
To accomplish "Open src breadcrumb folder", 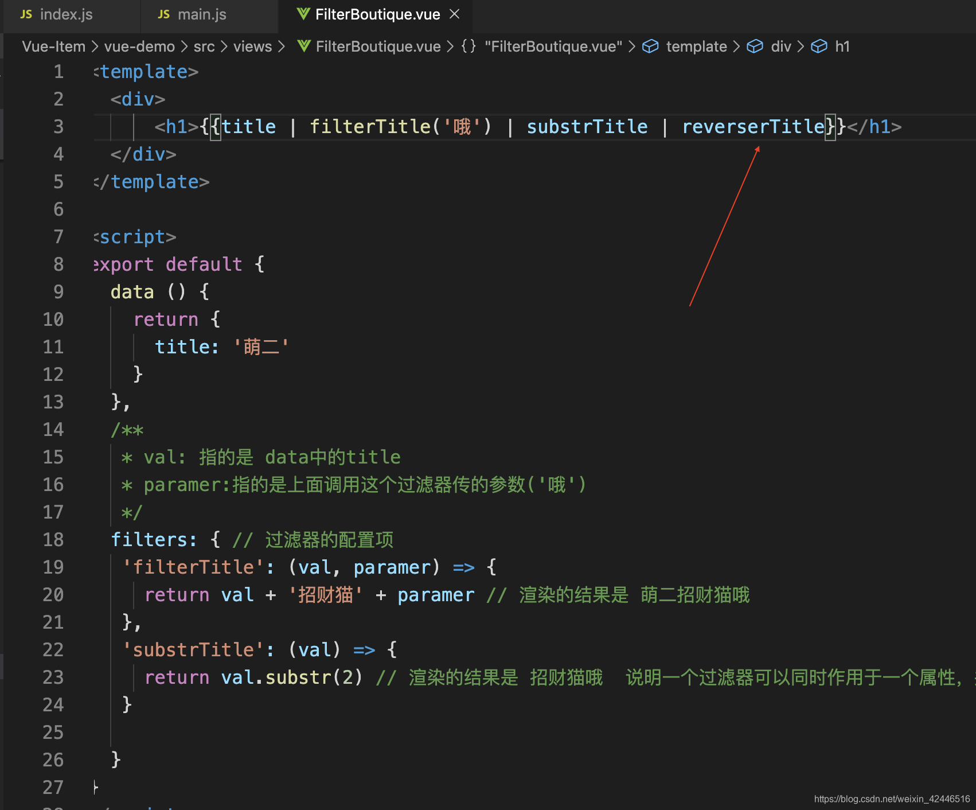I will click(204, 46).
